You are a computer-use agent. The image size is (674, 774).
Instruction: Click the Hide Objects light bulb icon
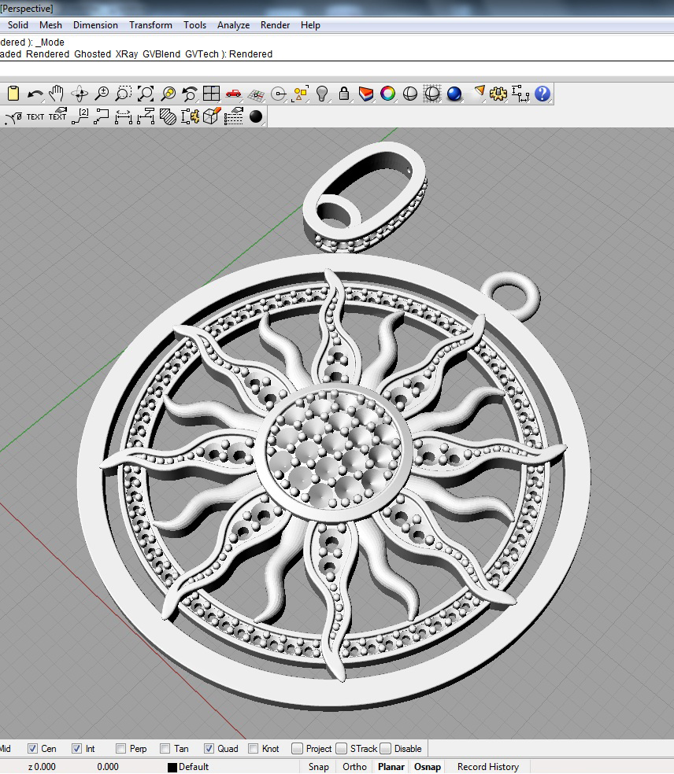pyautogui.click(x=322, y=94)
